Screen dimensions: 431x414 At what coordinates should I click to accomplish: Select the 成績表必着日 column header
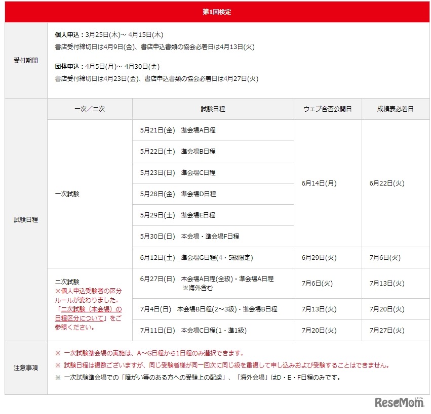coord(396,108)
